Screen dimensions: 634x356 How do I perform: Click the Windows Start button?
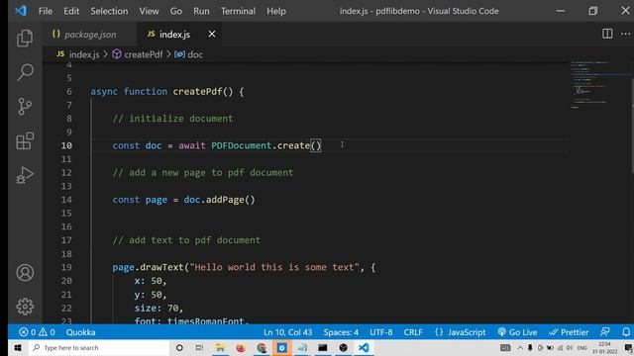pos(18,347)
